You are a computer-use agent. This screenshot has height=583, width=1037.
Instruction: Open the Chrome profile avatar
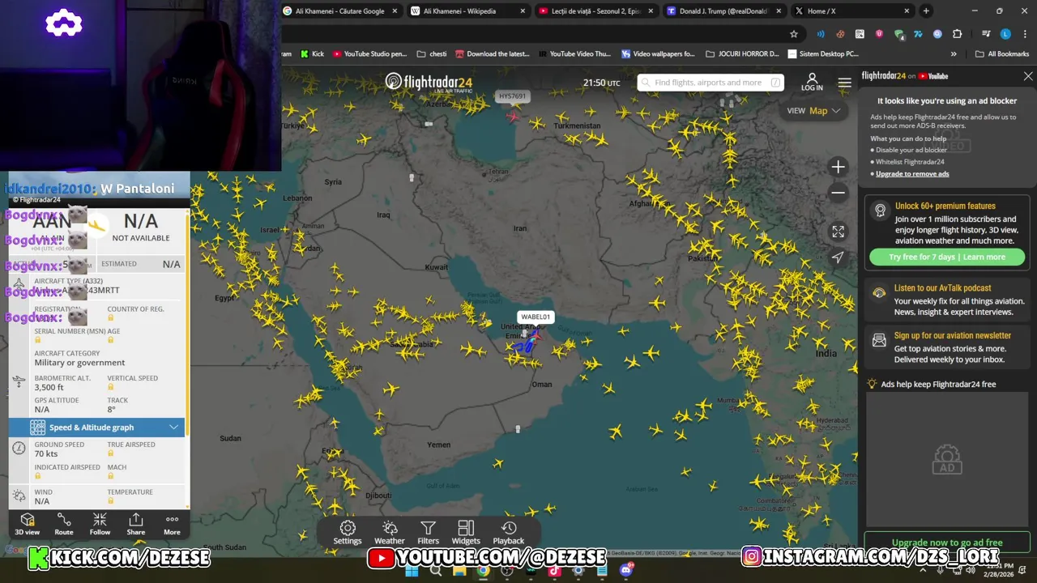tap(1005, 34)
